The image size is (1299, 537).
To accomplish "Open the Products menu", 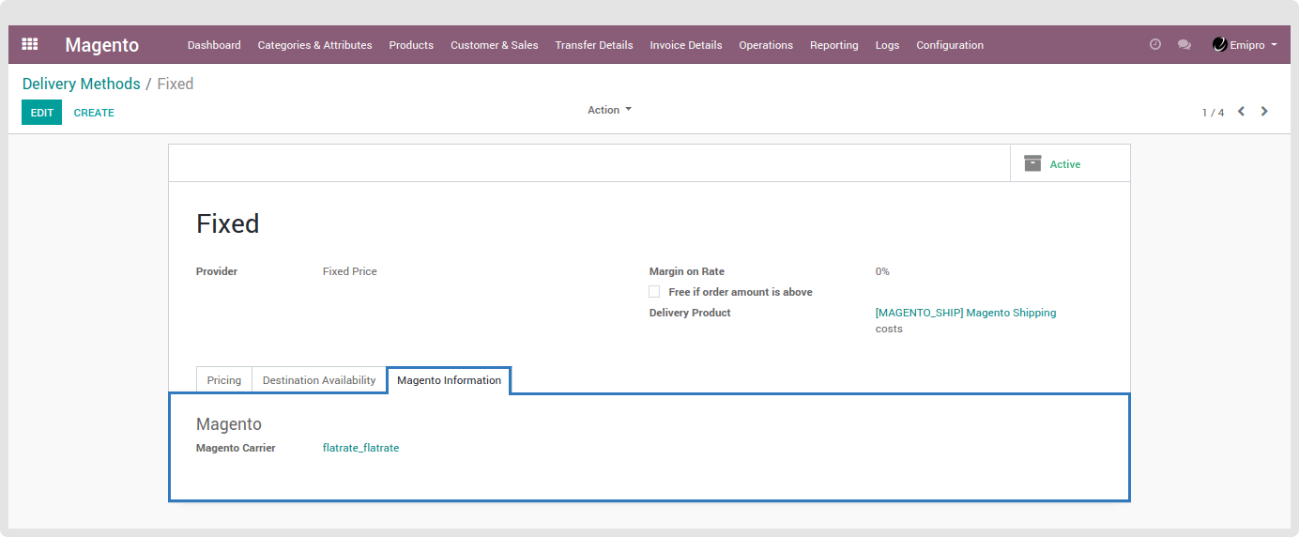I will click(411, 45).
